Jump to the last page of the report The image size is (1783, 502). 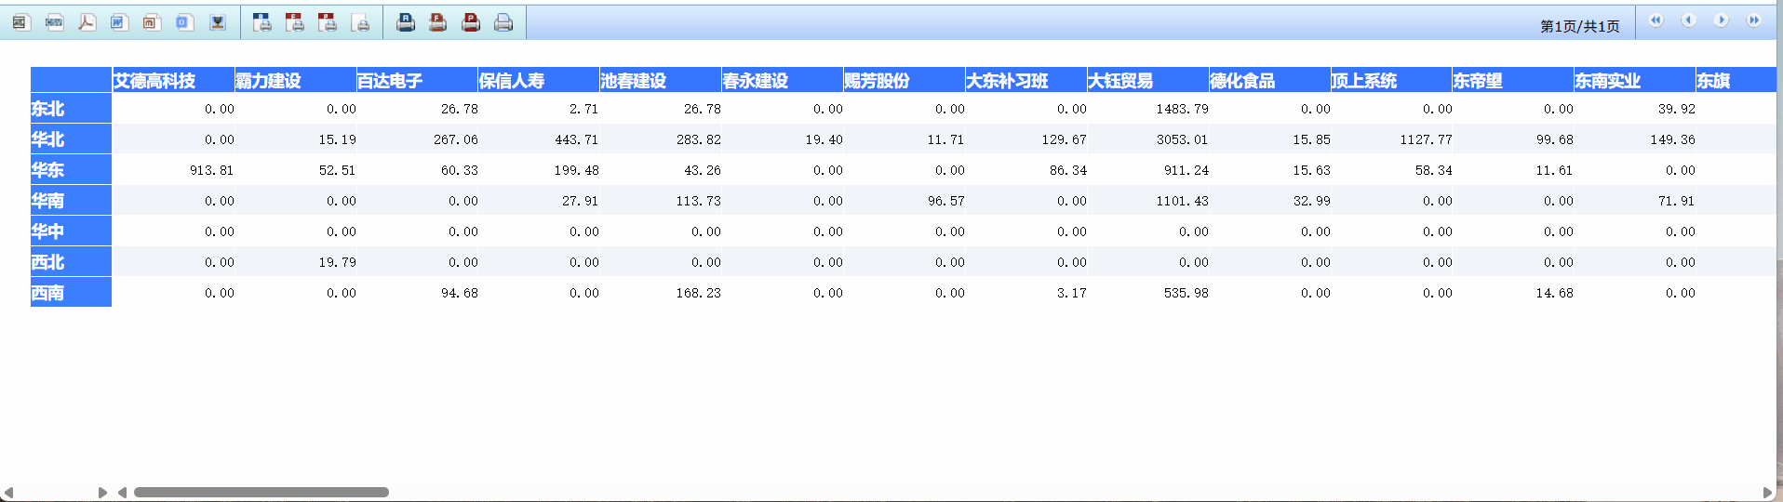pyautogui.click(x=1753, y=20)
